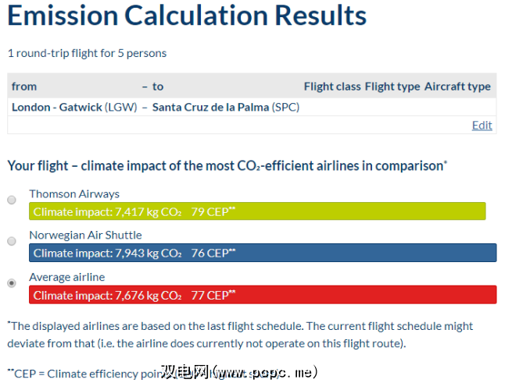The height and width of the screenshot is (390, 512).
Task: Click the Norwegian Air Shuttle label
Action: tap(85, 235)
